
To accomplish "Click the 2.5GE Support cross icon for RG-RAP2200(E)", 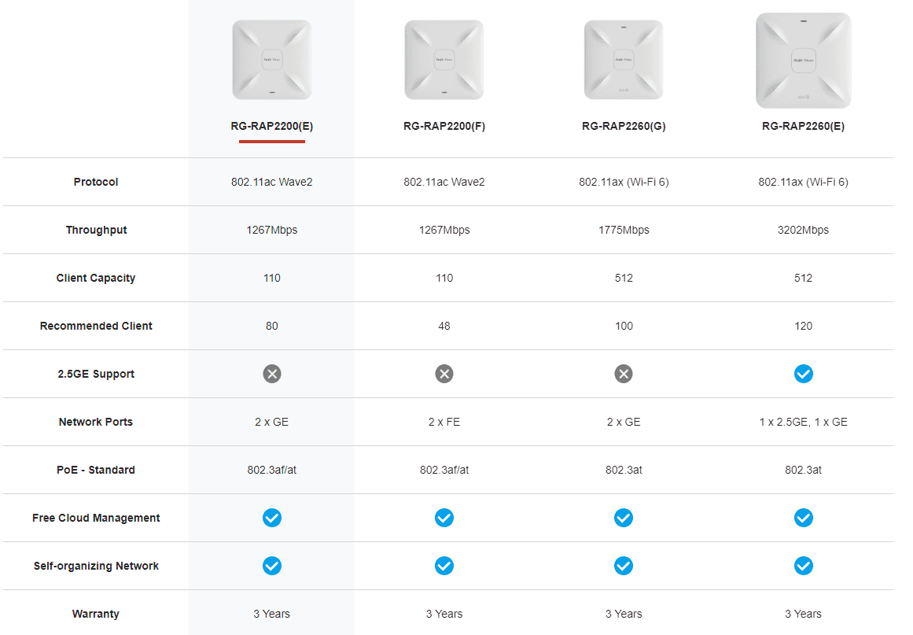I will [x=271, y=374].
